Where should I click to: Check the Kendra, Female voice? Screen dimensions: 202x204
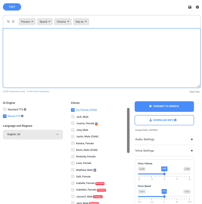pyautogui.click(x=73, y=143)
